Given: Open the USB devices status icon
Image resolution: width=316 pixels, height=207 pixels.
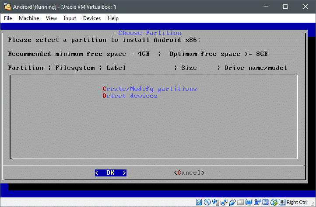Looking at the screenshot, I should pos(232,202).
